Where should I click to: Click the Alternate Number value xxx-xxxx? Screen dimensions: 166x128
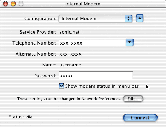pyautogui.click(x=70, y=54)
